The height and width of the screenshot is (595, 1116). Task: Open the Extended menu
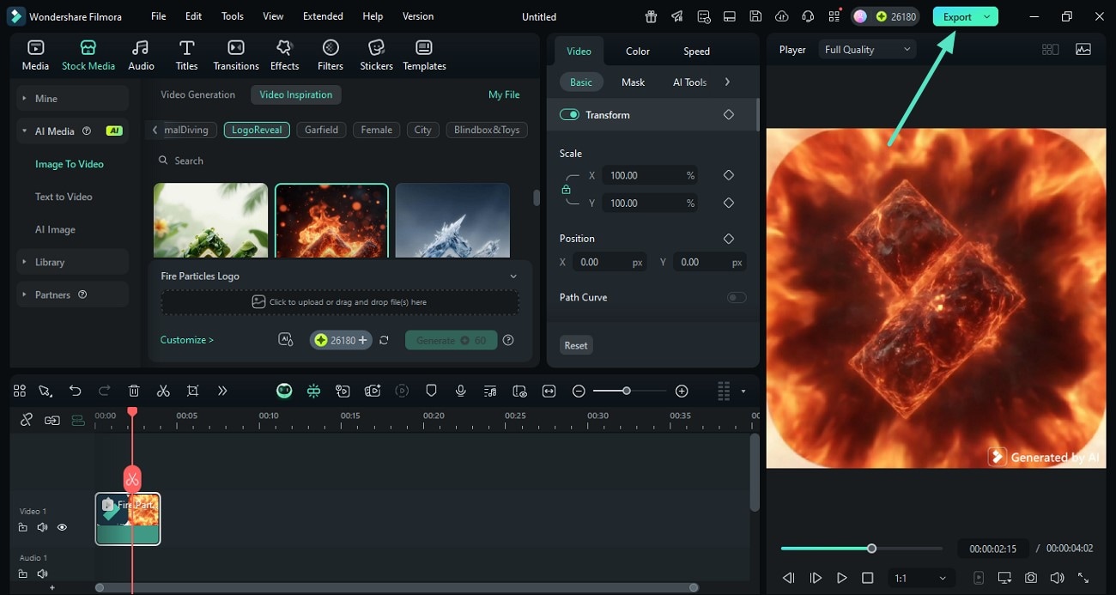(x=323, y=16)
